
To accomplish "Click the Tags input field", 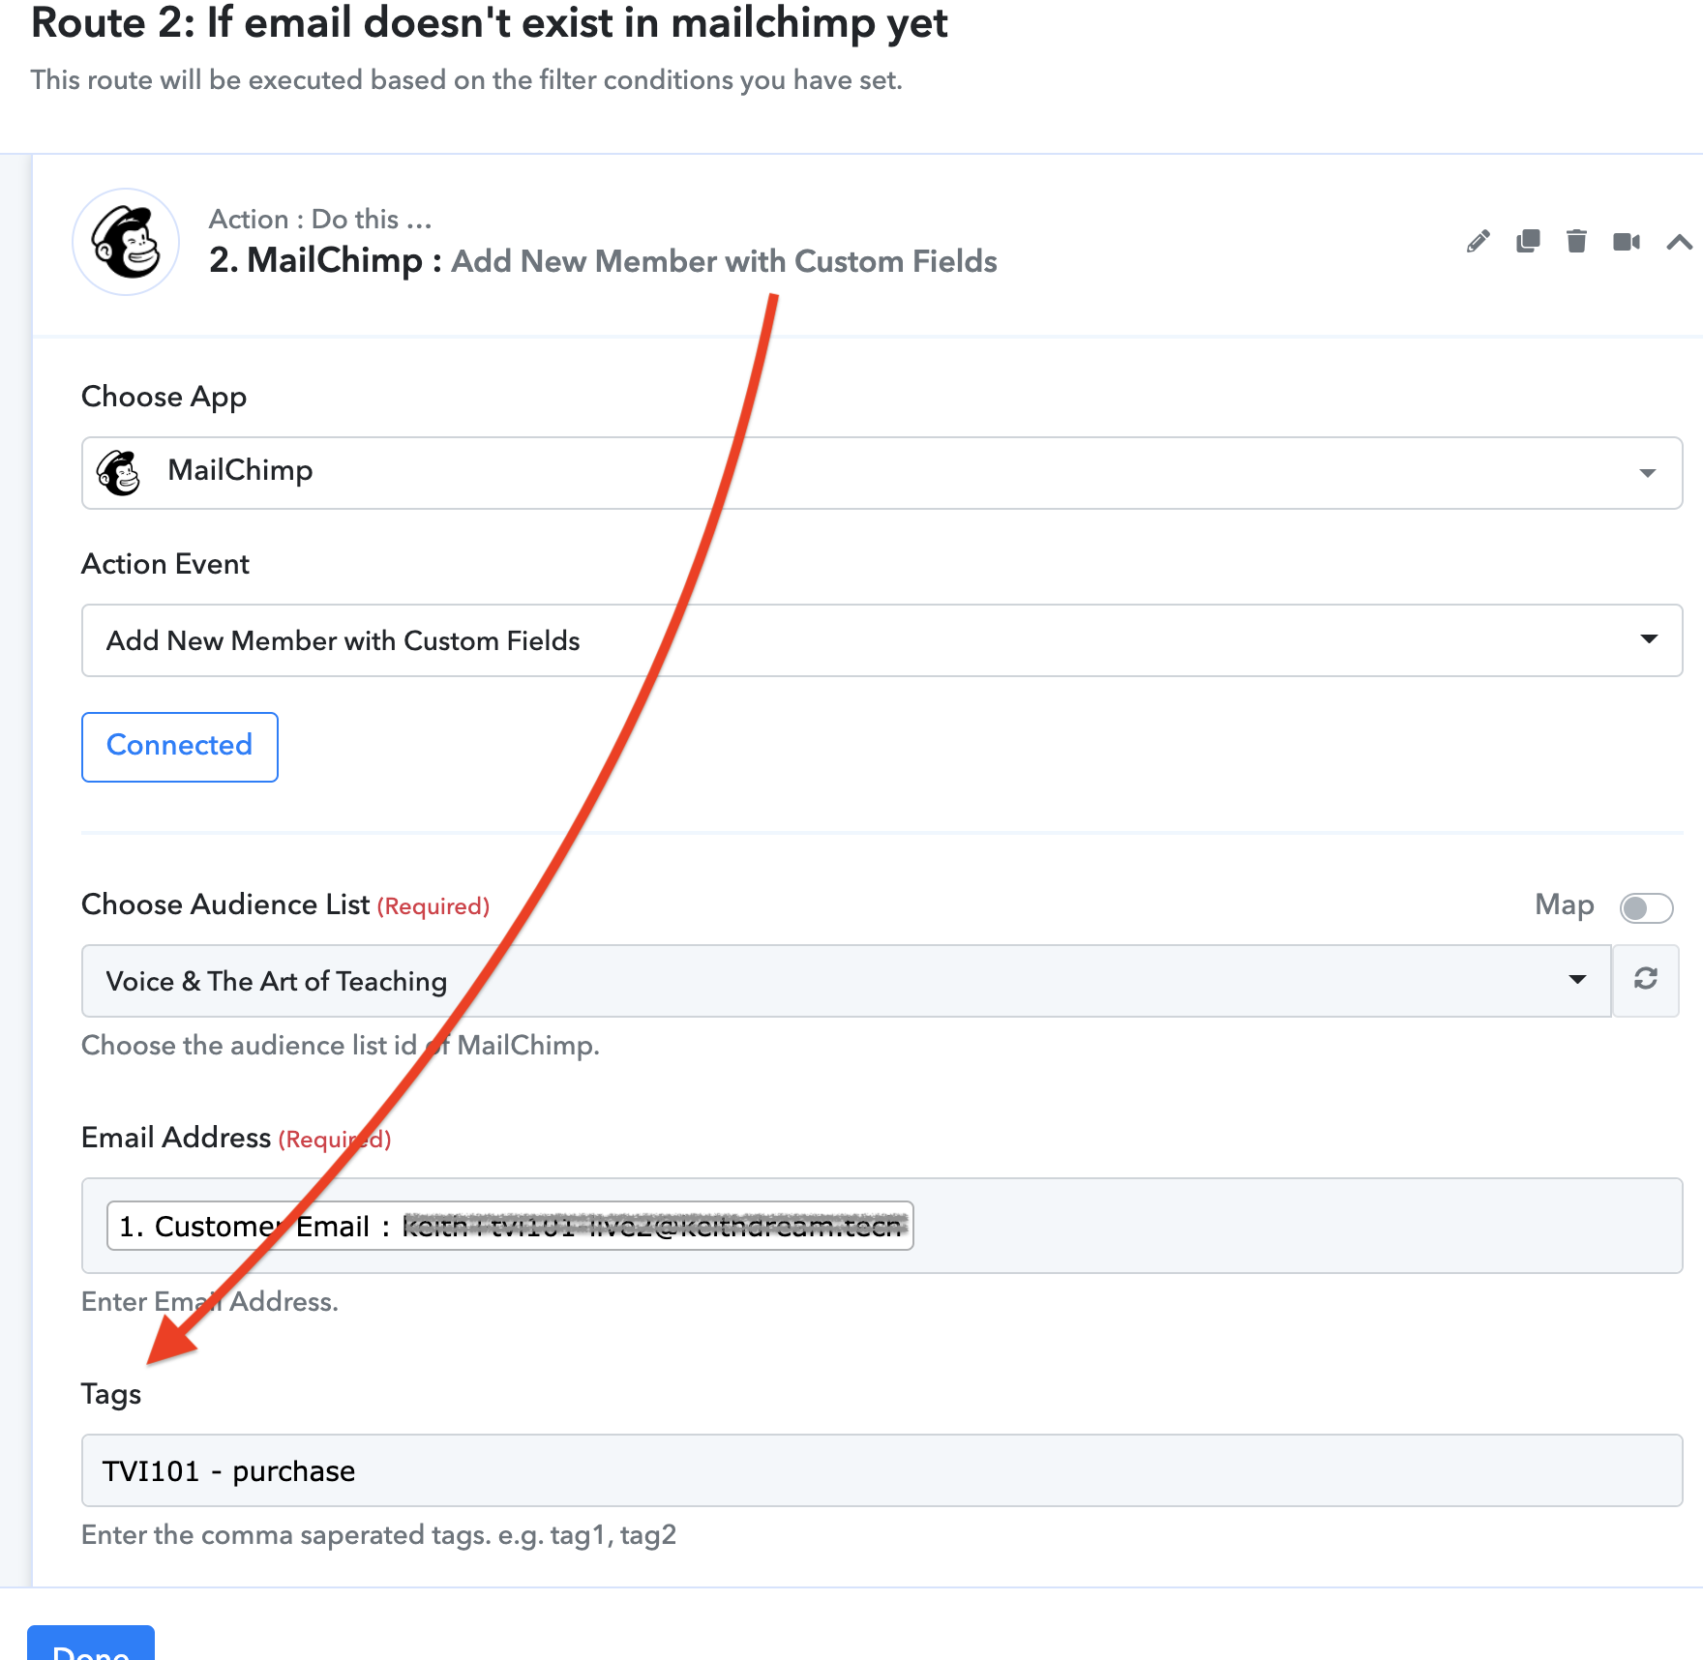I will pos(881,1470).
